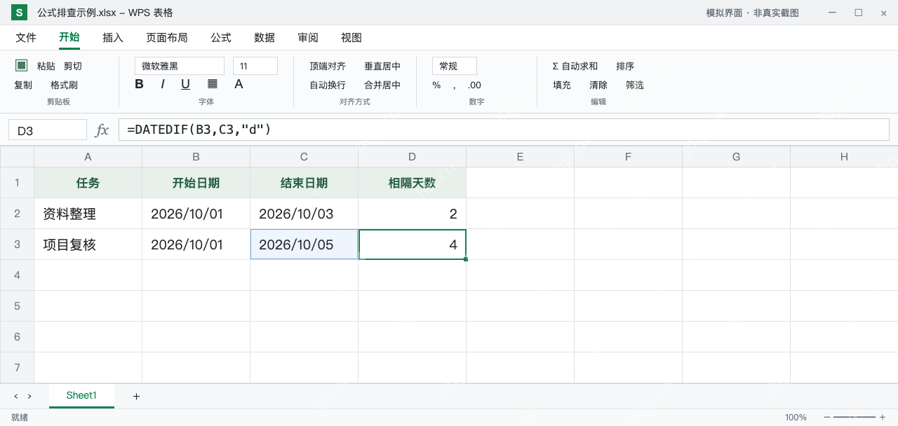Click the 筛选 filter button

click(x=635, y=85)
